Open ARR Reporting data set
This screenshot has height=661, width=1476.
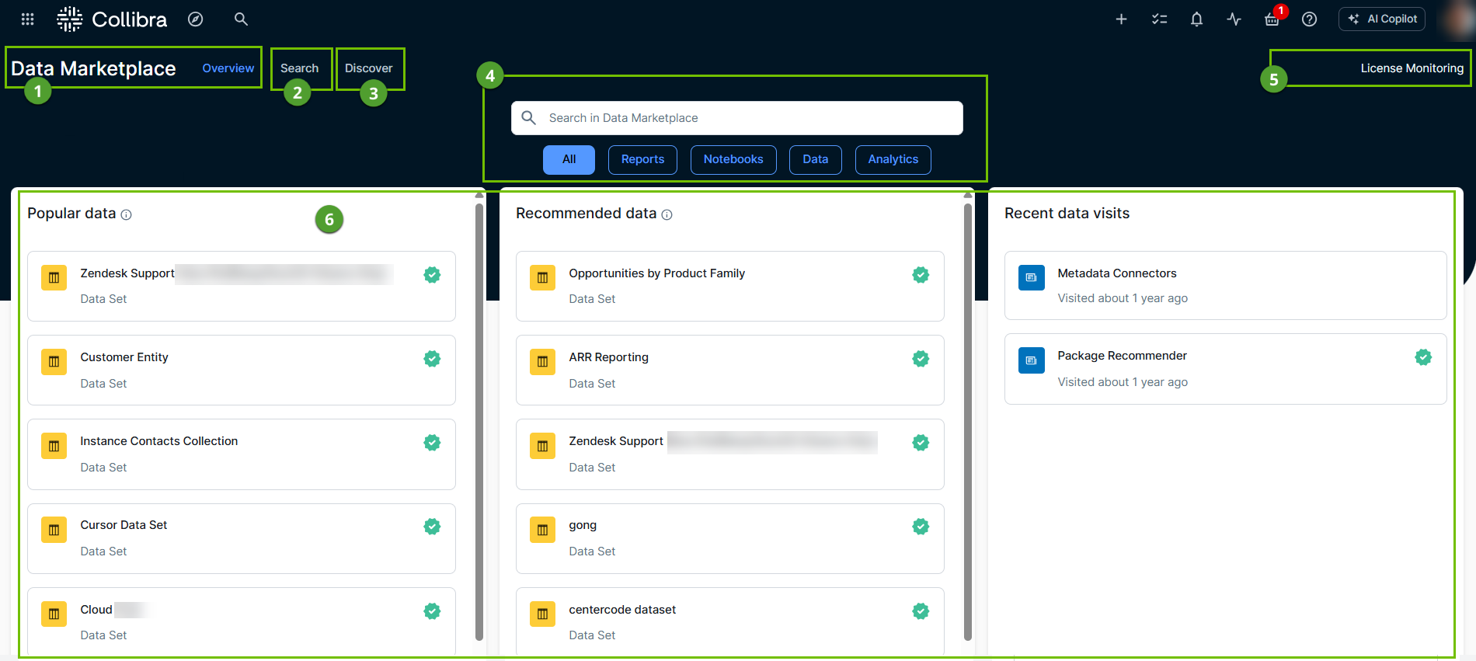(729, 370)
